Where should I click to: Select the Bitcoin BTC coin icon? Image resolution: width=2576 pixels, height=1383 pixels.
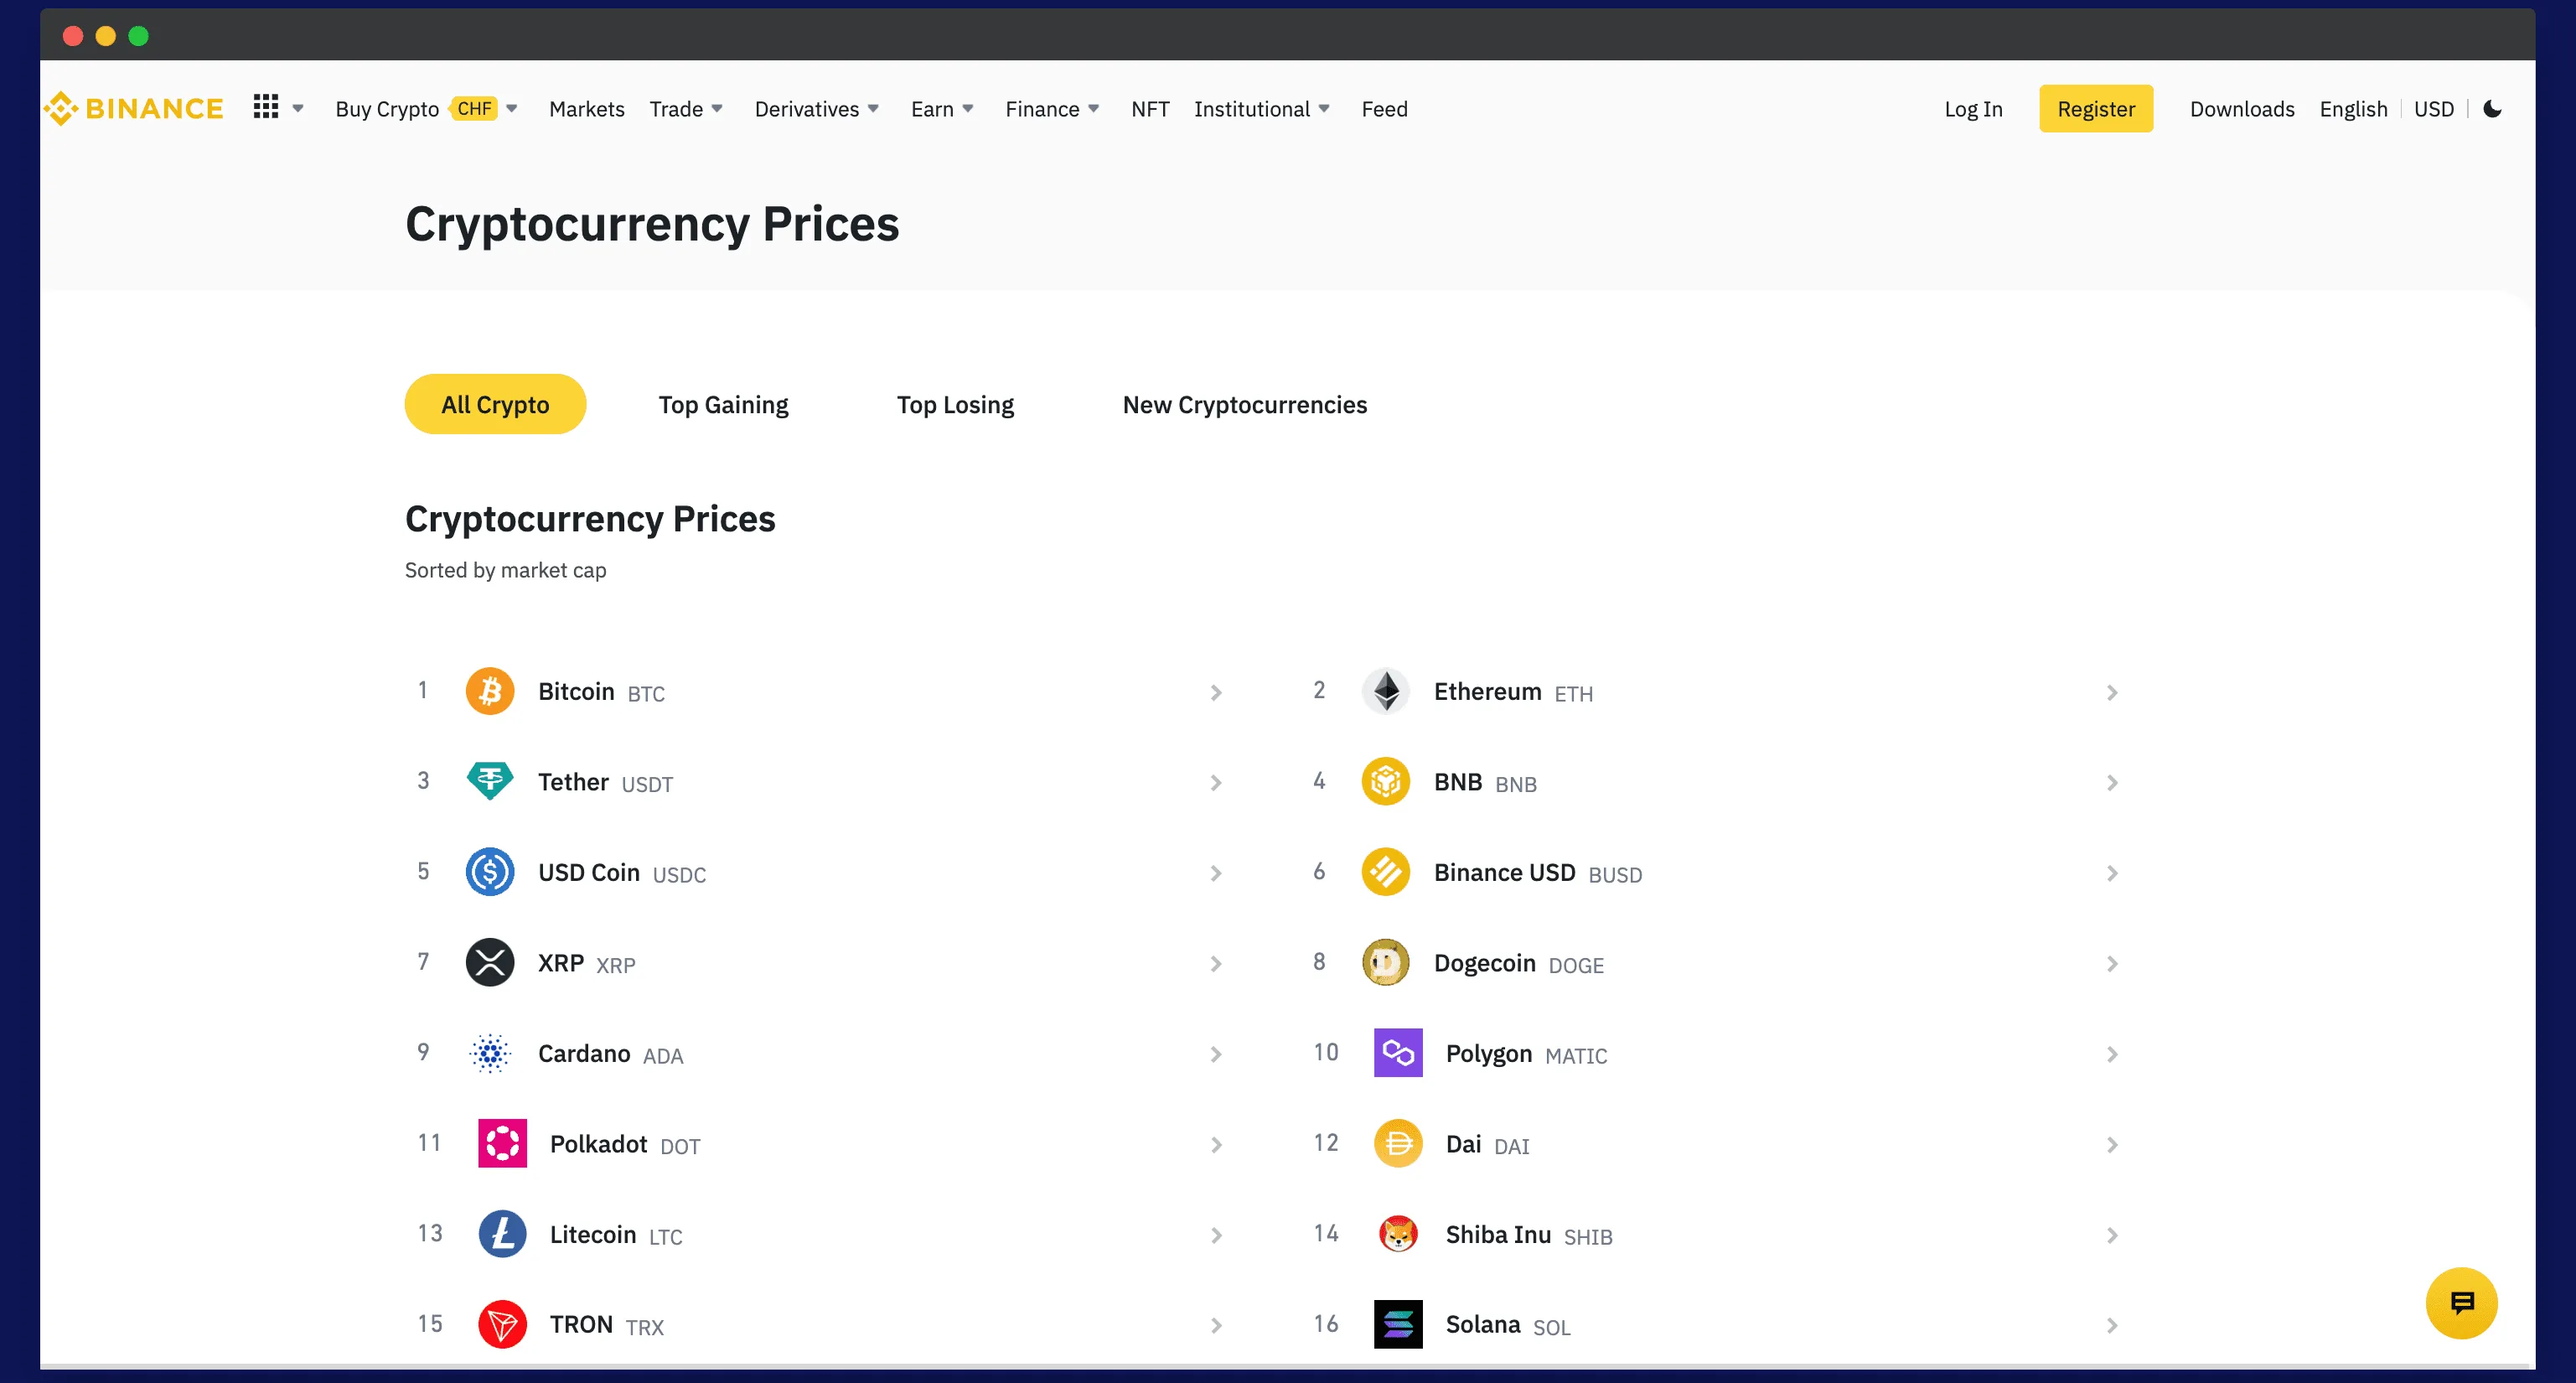click(489, 690)
